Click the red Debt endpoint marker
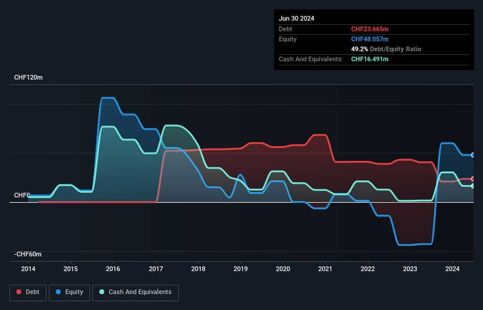This screenshot has width=483, height=310. click(x=473, y=179)
